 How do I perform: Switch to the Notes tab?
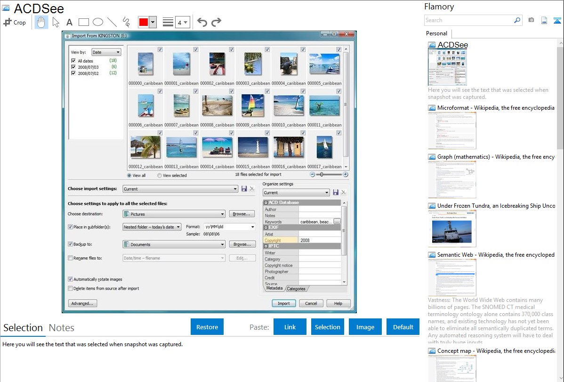(62, 328)
